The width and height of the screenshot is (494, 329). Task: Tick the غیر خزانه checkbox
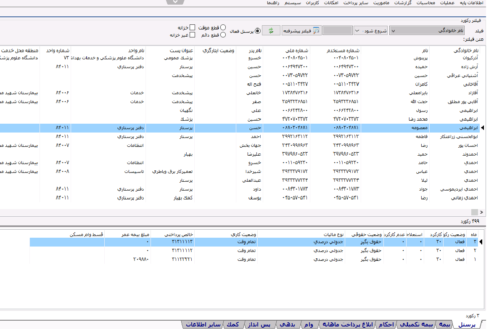coord(193,35)
